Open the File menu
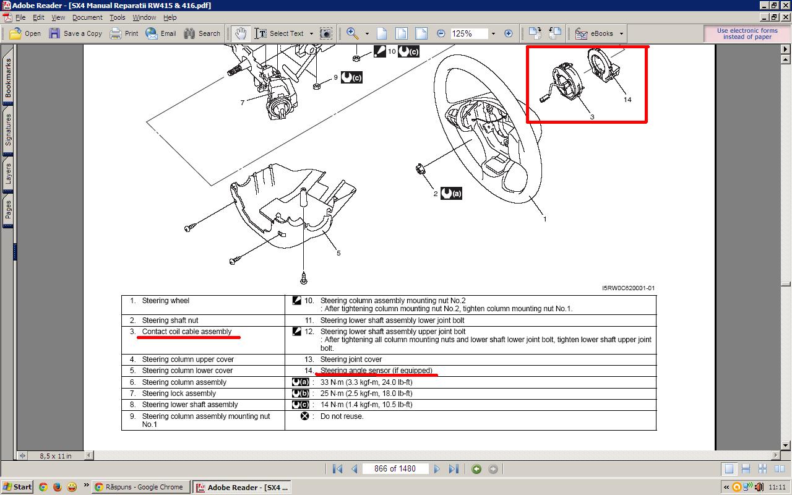 (20, 17)
